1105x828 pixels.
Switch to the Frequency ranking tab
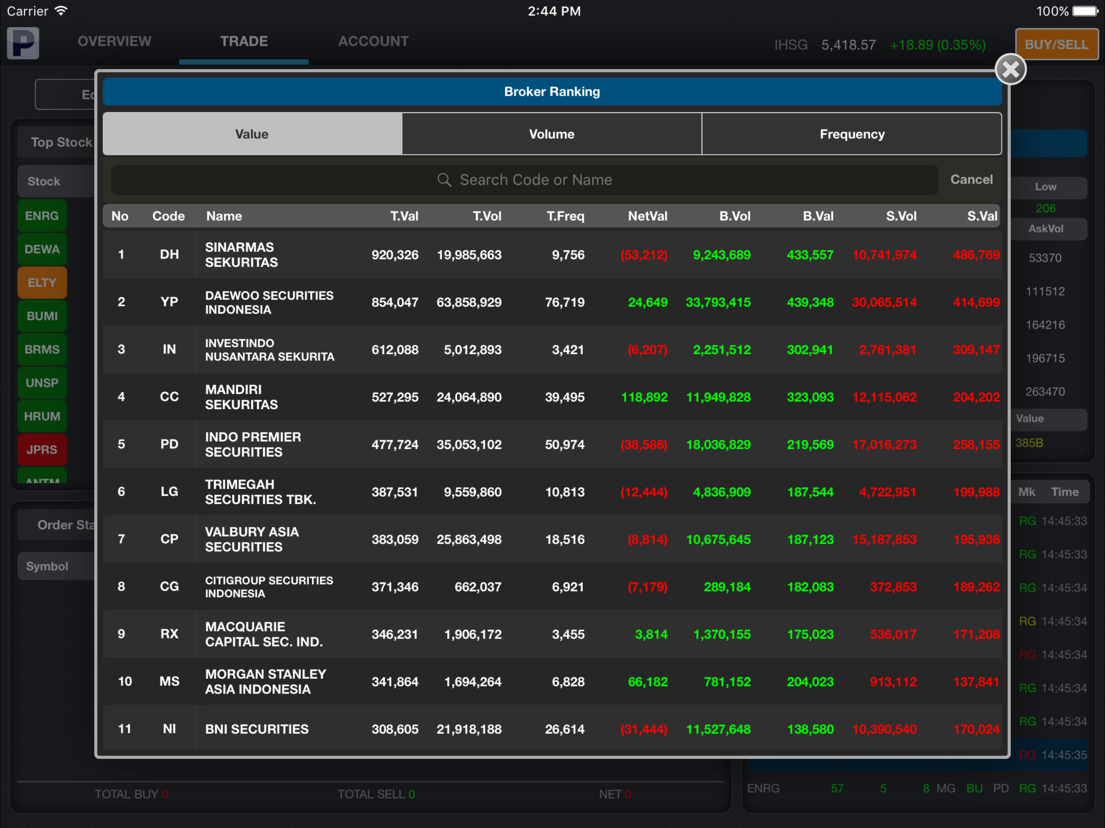coord(852,134)
